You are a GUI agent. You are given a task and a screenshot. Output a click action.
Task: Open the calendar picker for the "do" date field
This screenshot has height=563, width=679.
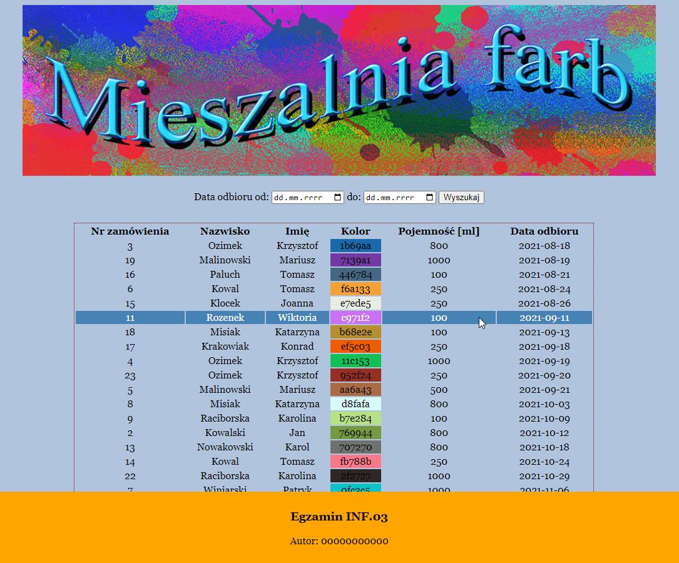coord(430,196)
